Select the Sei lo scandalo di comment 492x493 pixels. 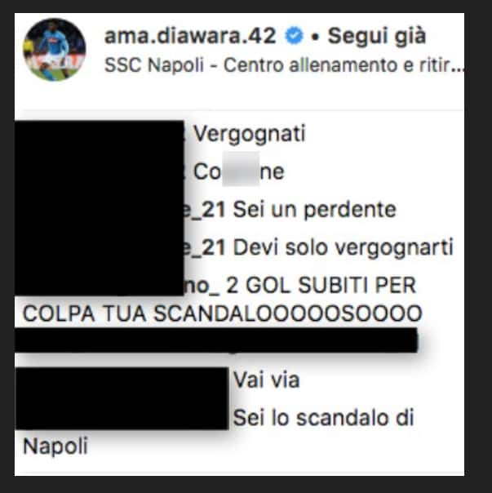tap(323, 418)
